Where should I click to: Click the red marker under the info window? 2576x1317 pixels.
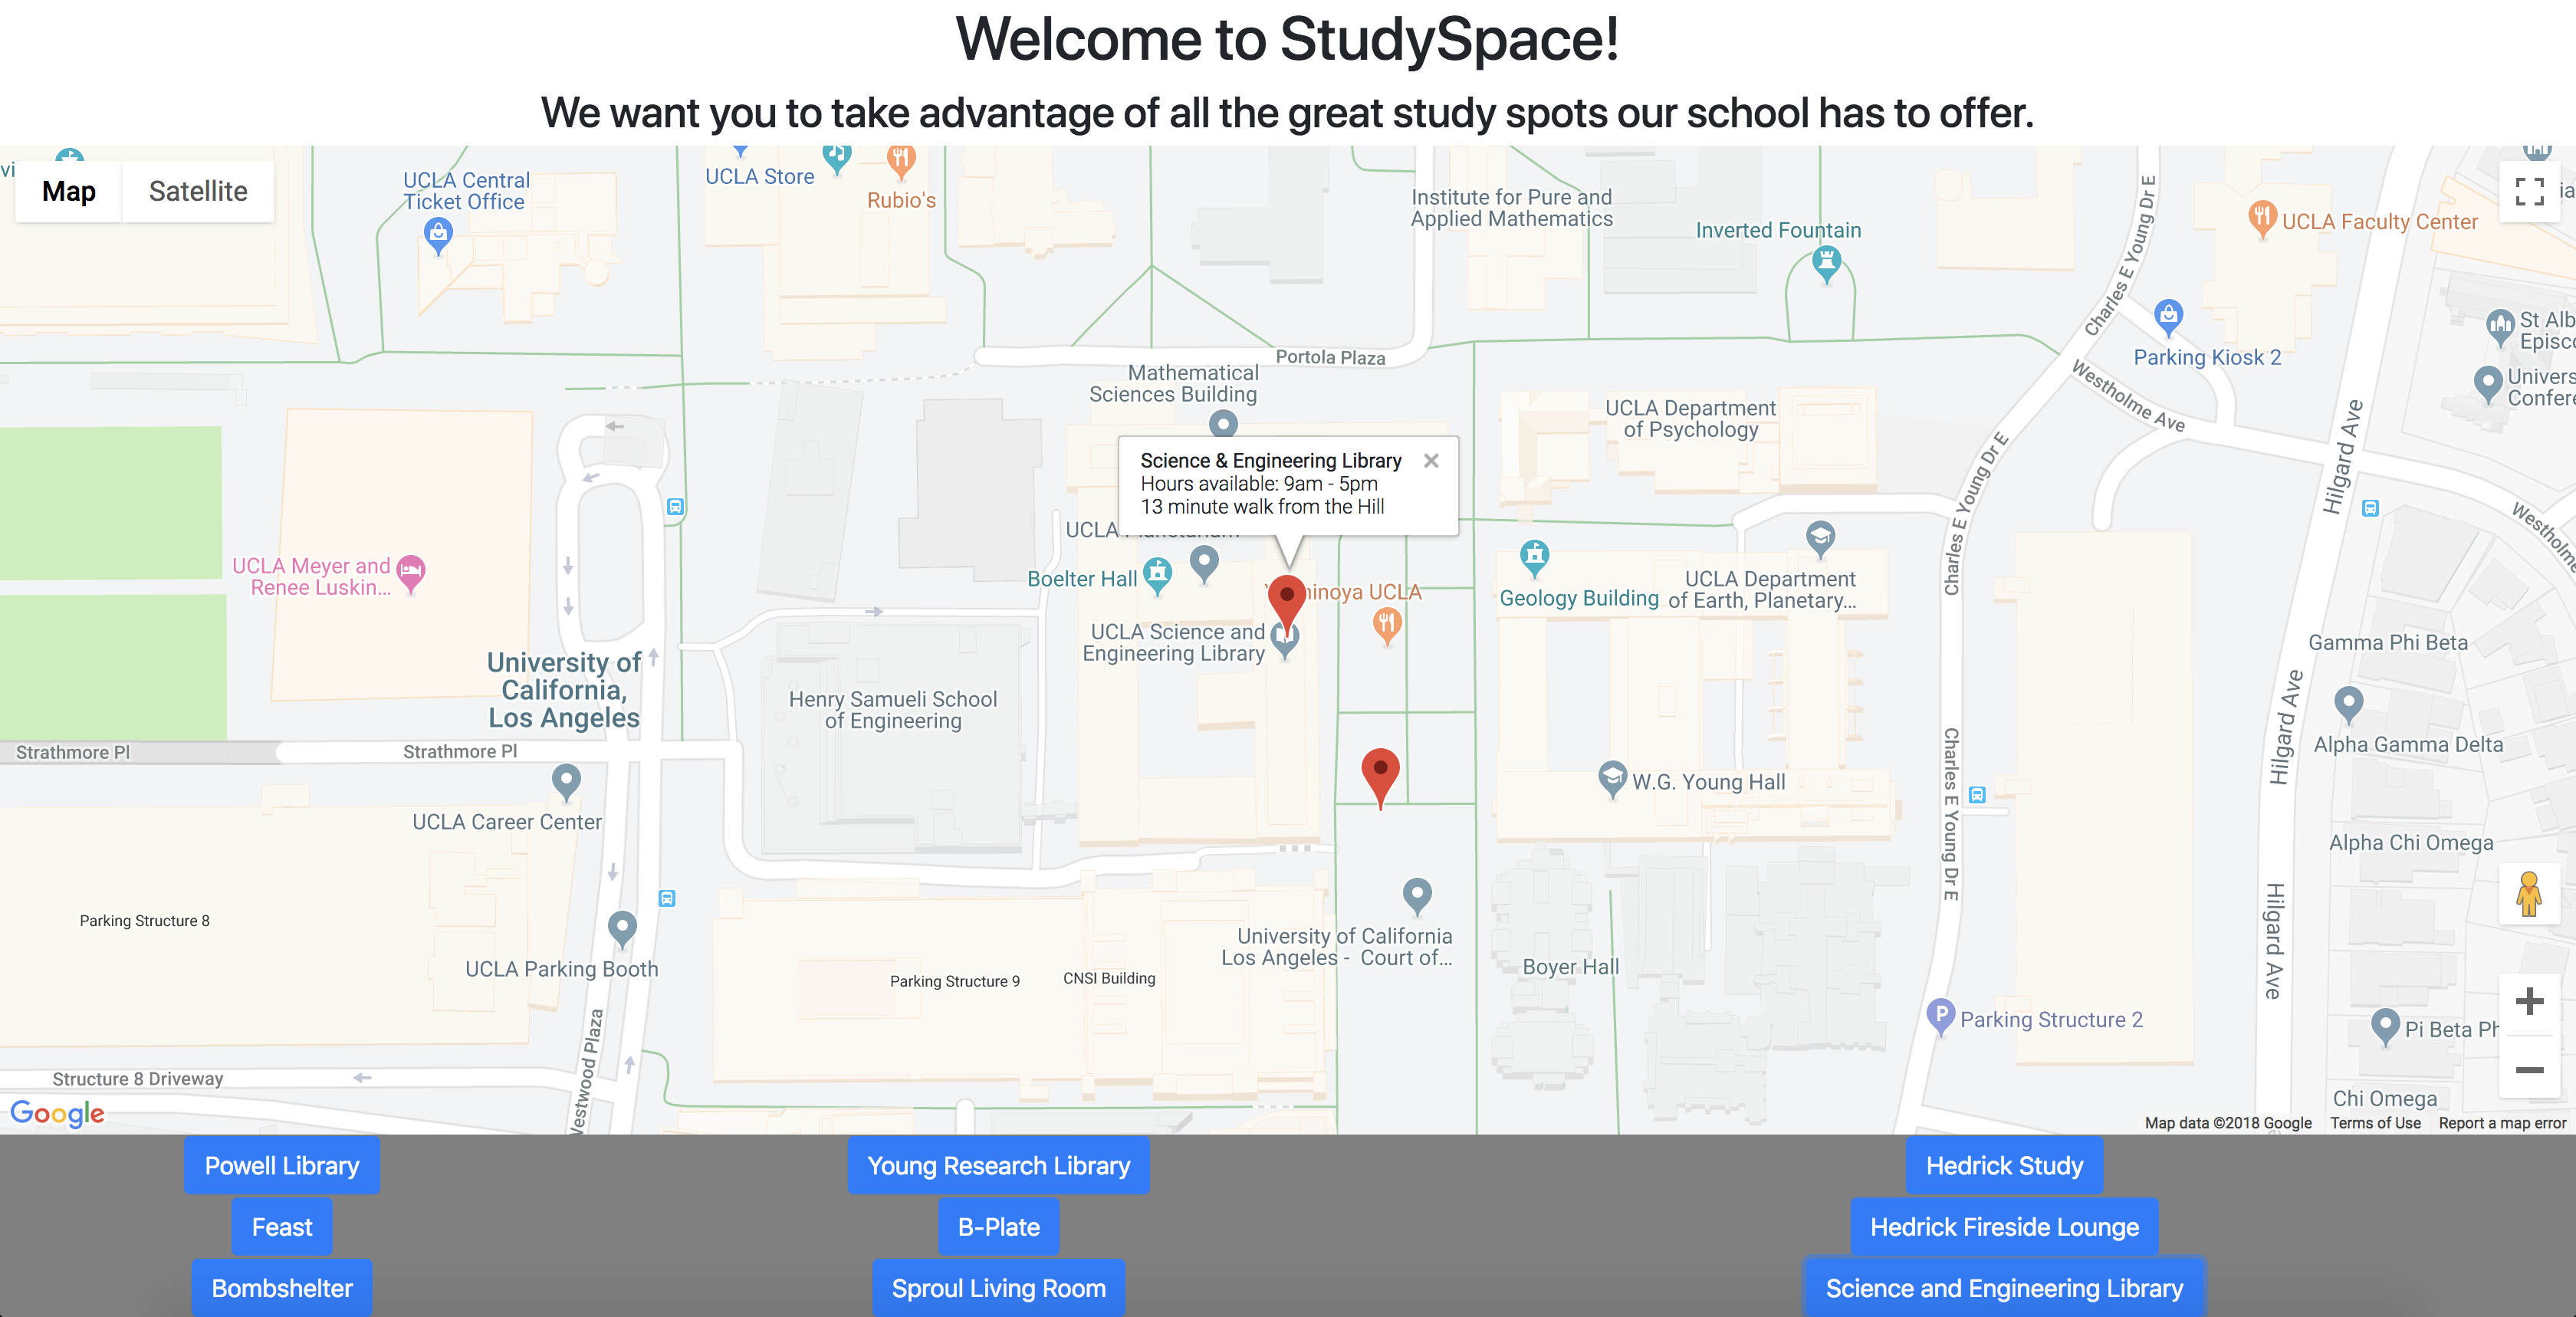click(1287, 604)
